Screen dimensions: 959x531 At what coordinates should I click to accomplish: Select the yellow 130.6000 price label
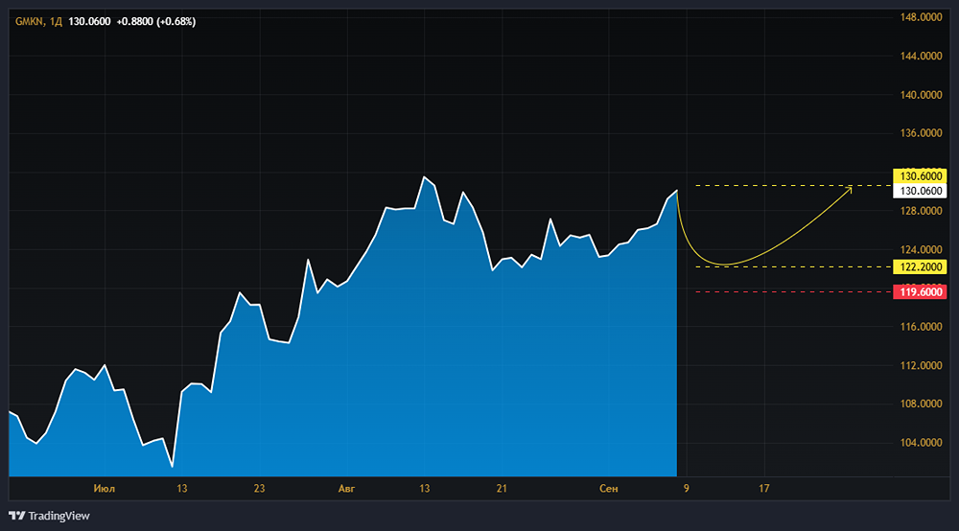[921, 176]
